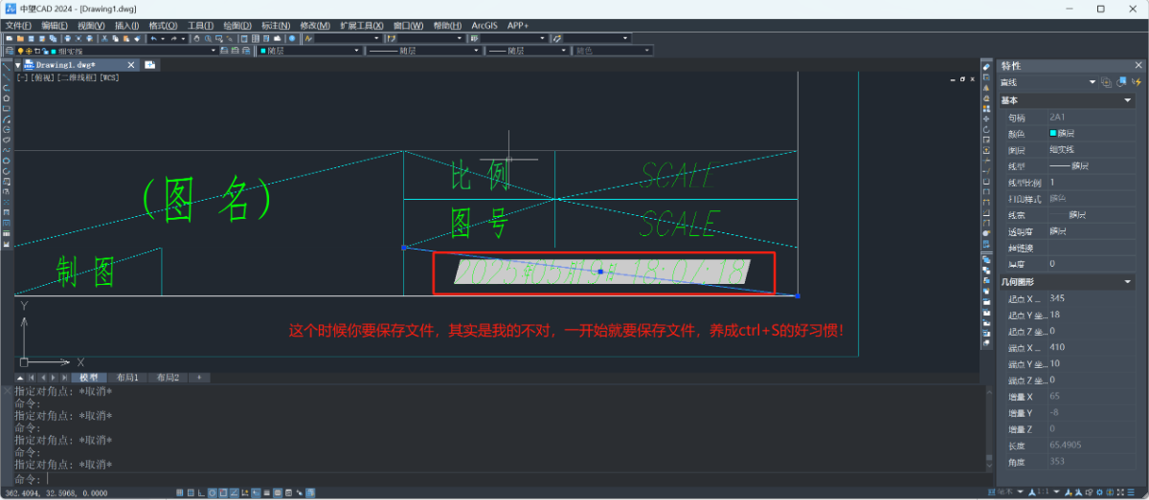
Task: Switch to the 布局1 layout tab
Action: click(127, 378)
